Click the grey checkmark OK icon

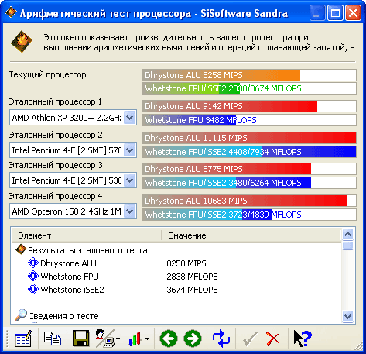coord(250,339)
